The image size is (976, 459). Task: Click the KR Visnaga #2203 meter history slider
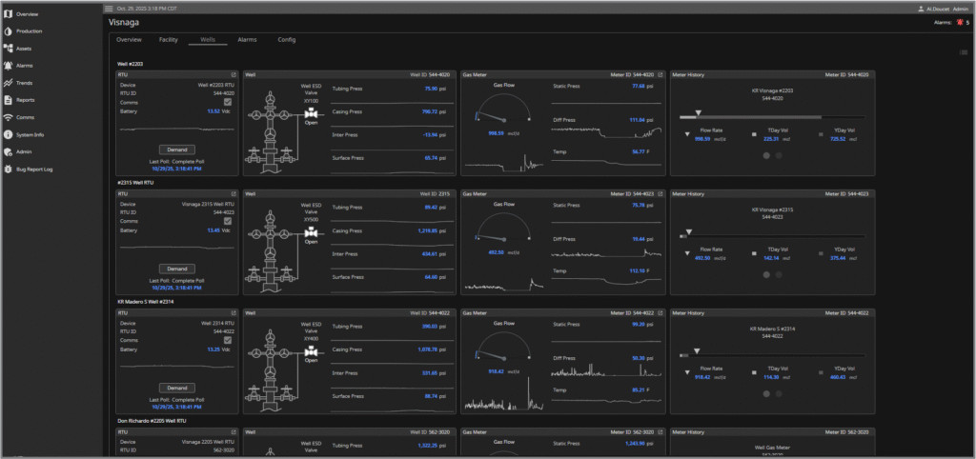[x=699, y=113]
